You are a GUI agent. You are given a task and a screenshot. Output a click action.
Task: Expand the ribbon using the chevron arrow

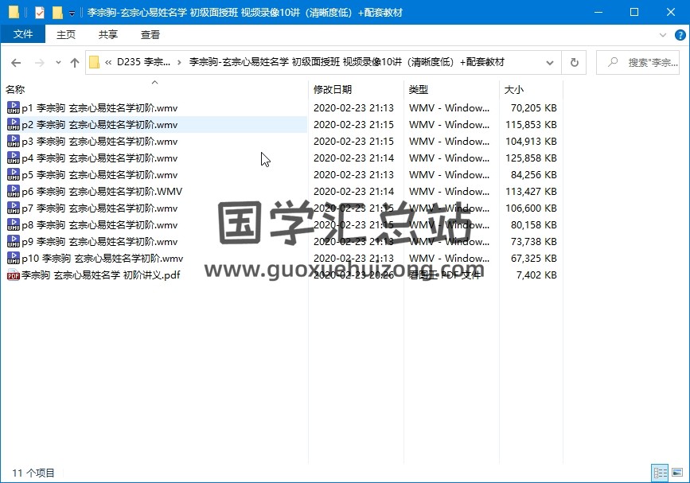[662, 35]
